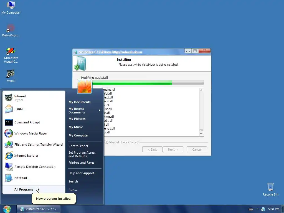The height and width of the screenshot is (213, 284).
Task: Open E-mail from Start menu
Action: pos(34,109)
